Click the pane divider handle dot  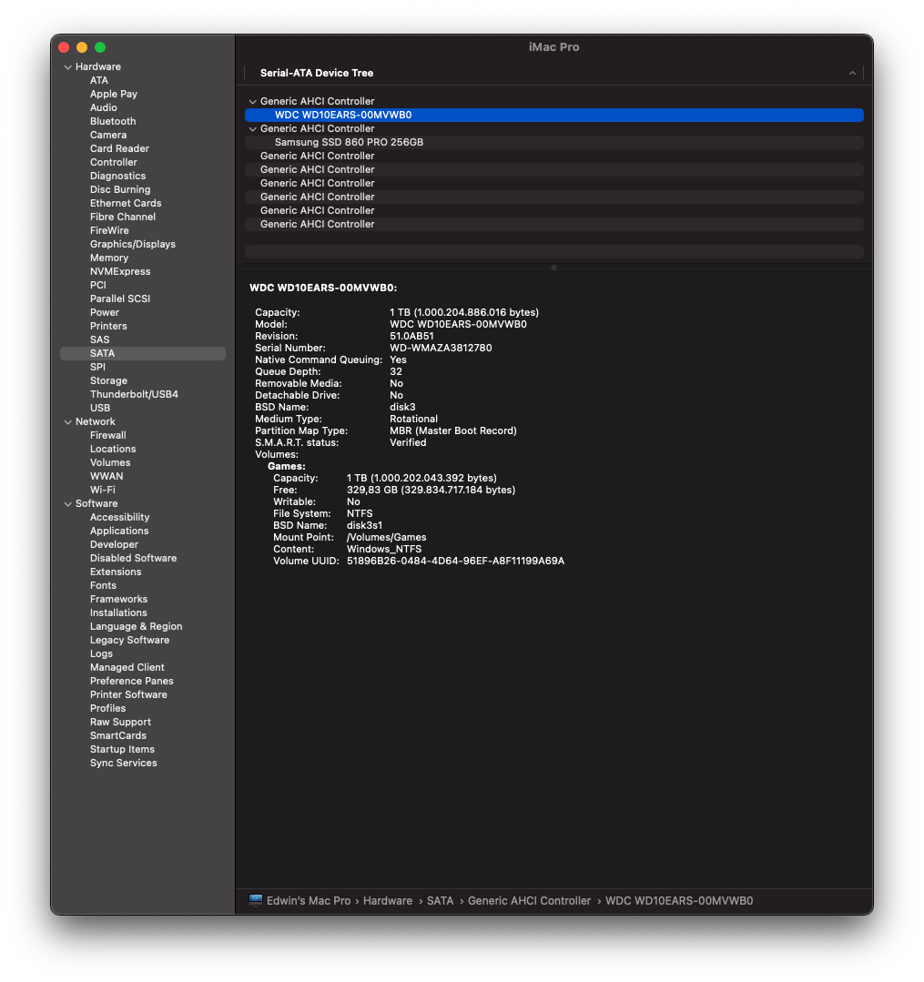point(553,268)
